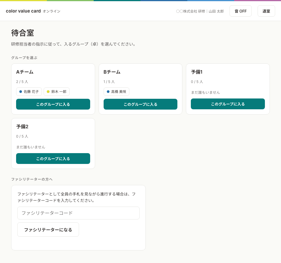Click まだ誰もいません in the 予備2 card
281x263 pixels.
[31, 147]
